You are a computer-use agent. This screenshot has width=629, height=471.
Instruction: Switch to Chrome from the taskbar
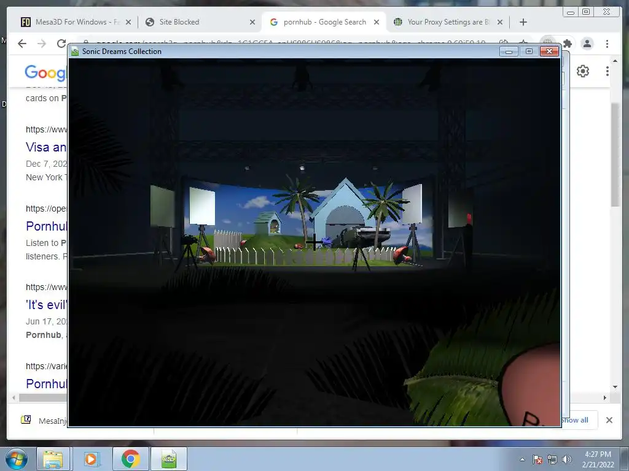click(130, 459)
